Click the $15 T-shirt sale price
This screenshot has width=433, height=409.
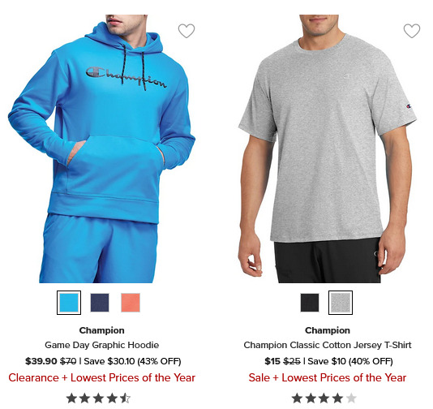[272, 361]
